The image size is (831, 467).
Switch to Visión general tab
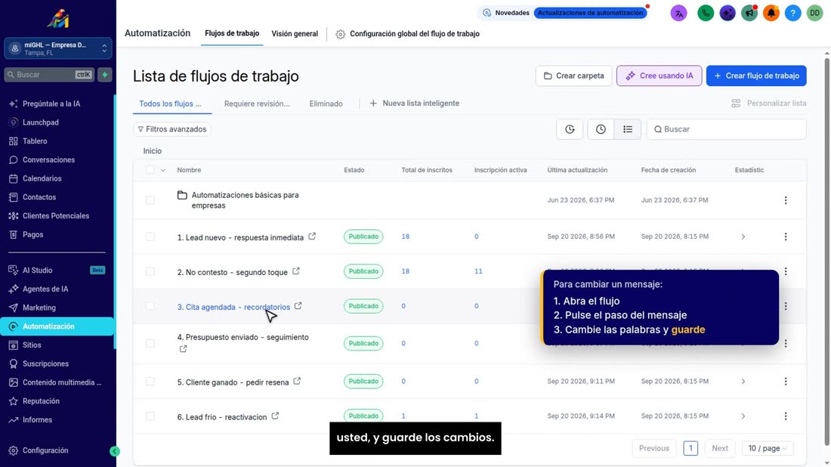[x=295, y=33]
